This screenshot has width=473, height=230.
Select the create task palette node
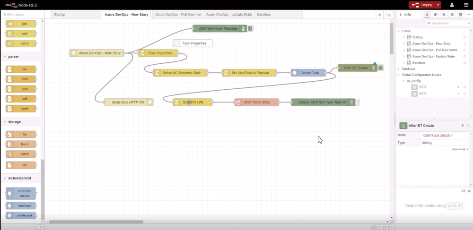[21, 215]
